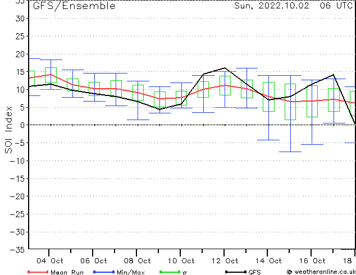Image resolution: width=356 pixels, height=275 pixels.
Task: Click the '06 Oct' x-axis label
Action: 94,261
